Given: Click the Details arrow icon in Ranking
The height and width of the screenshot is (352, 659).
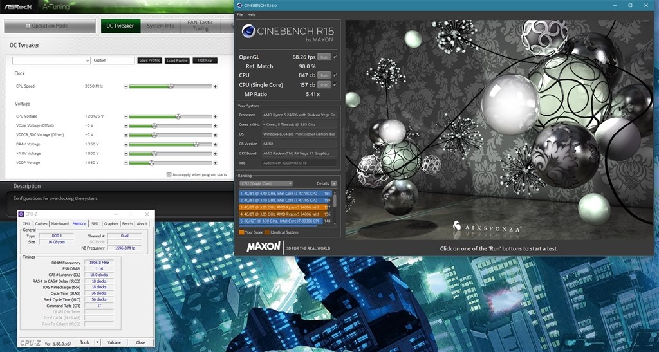Looking at the screenshot, I should [334, 183].
